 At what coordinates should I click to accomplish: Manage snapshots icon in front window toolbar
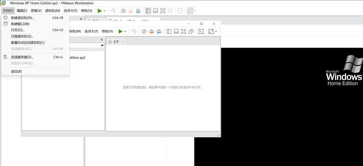(159, 31)
